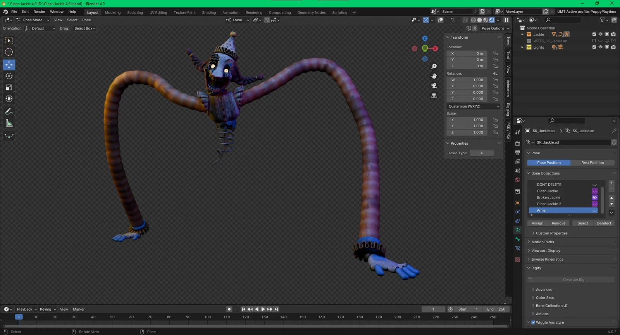
Task: Toggle the Wiggle Armature checkbox
Action: click(x=533, y=323)
